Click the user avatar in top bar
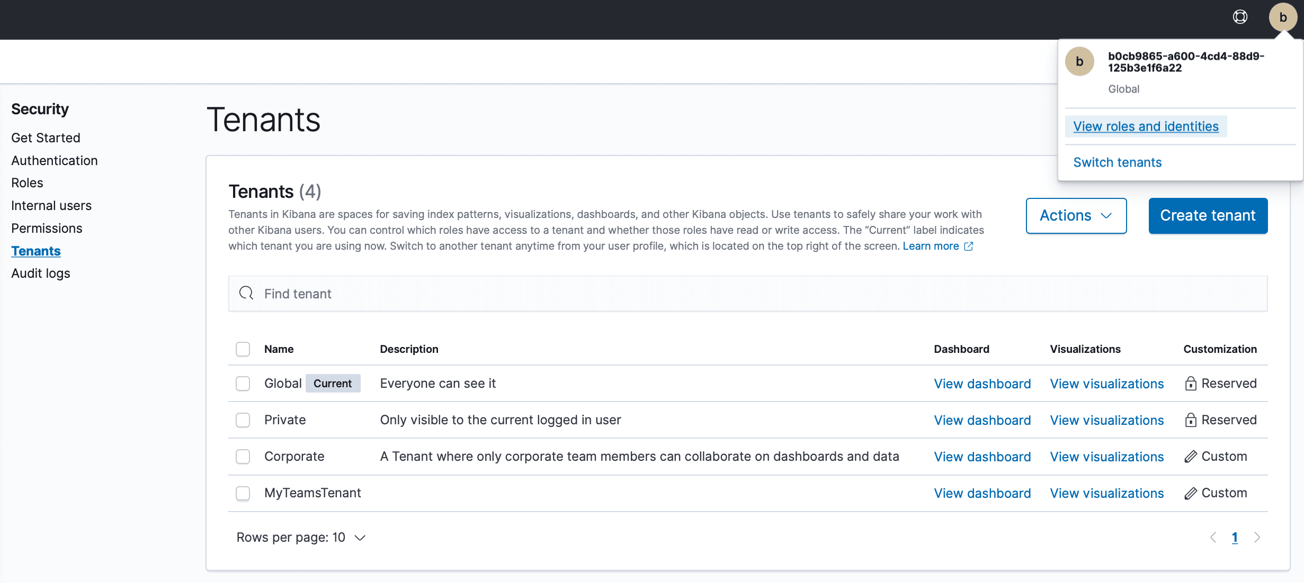The height and width of the screenshot is (583, 1304). coord(1283,17)
